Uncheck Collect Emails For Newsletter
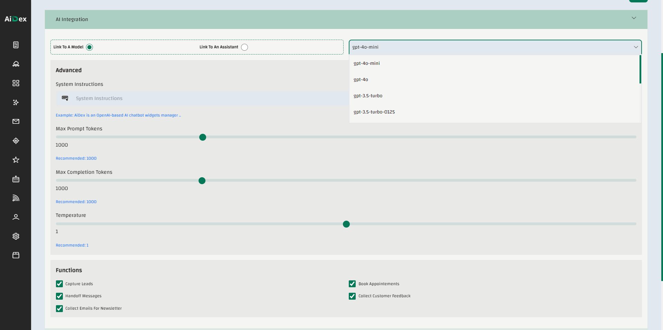This screenshot has width=663, height=330. pos(59,309)
